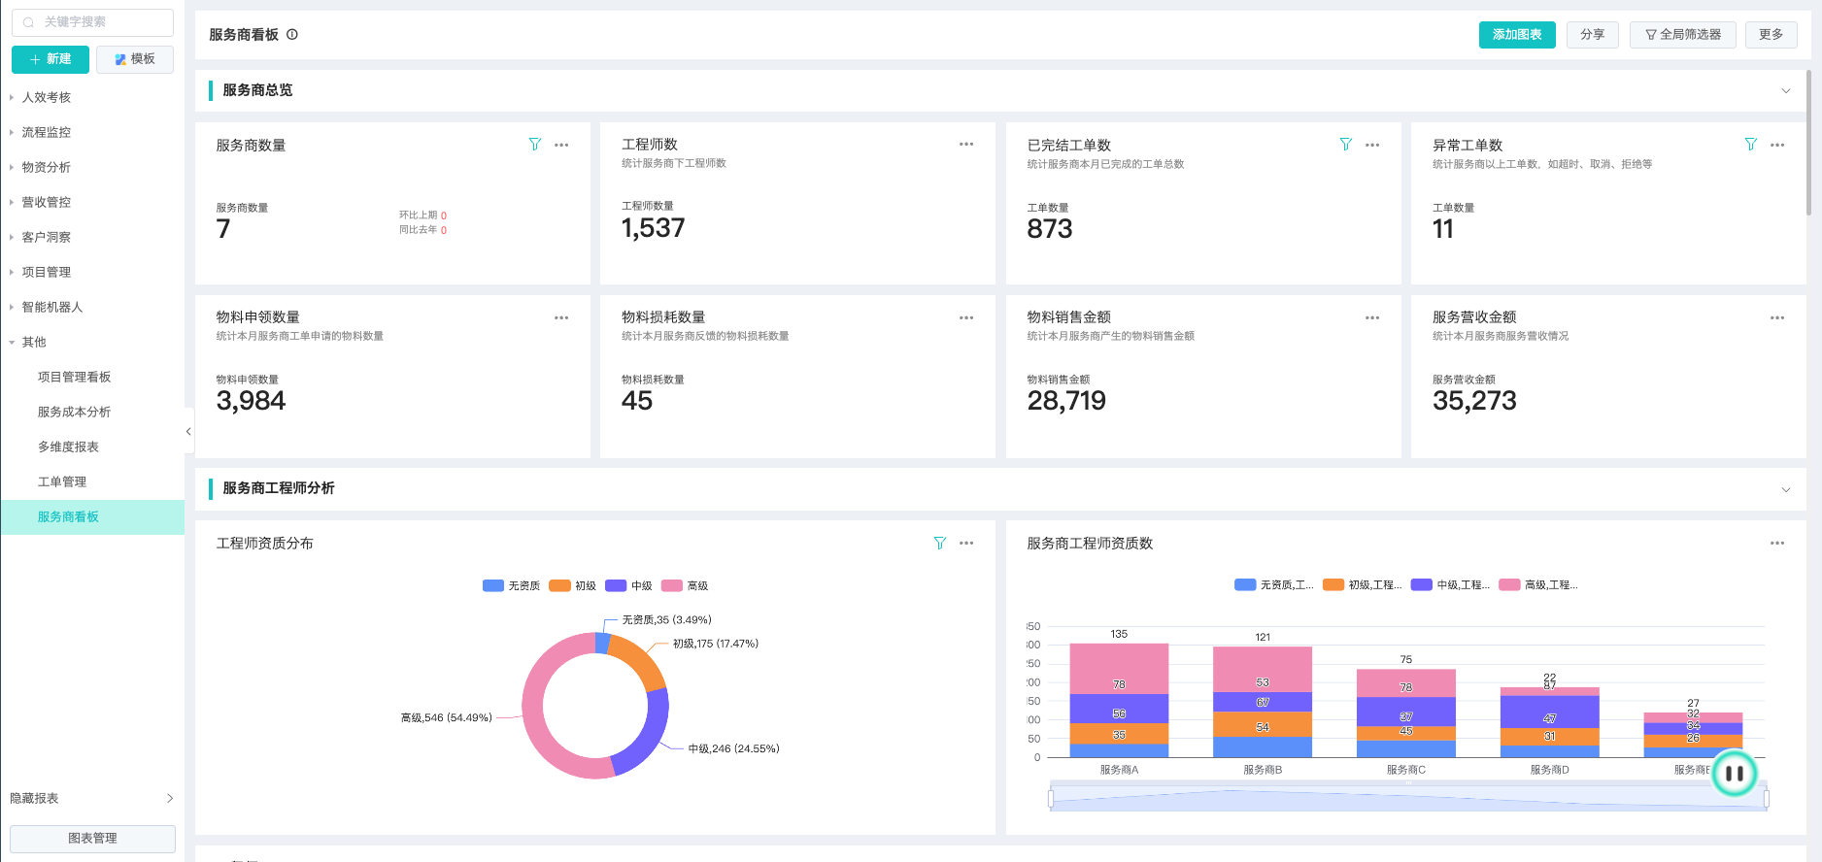Click the floating pause button
This screenshot has height=862, width=1822.
click(x=1735, y=774)
